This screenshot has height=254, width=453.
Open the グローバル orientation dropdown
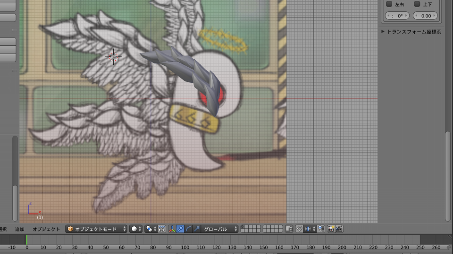(219, 229)
